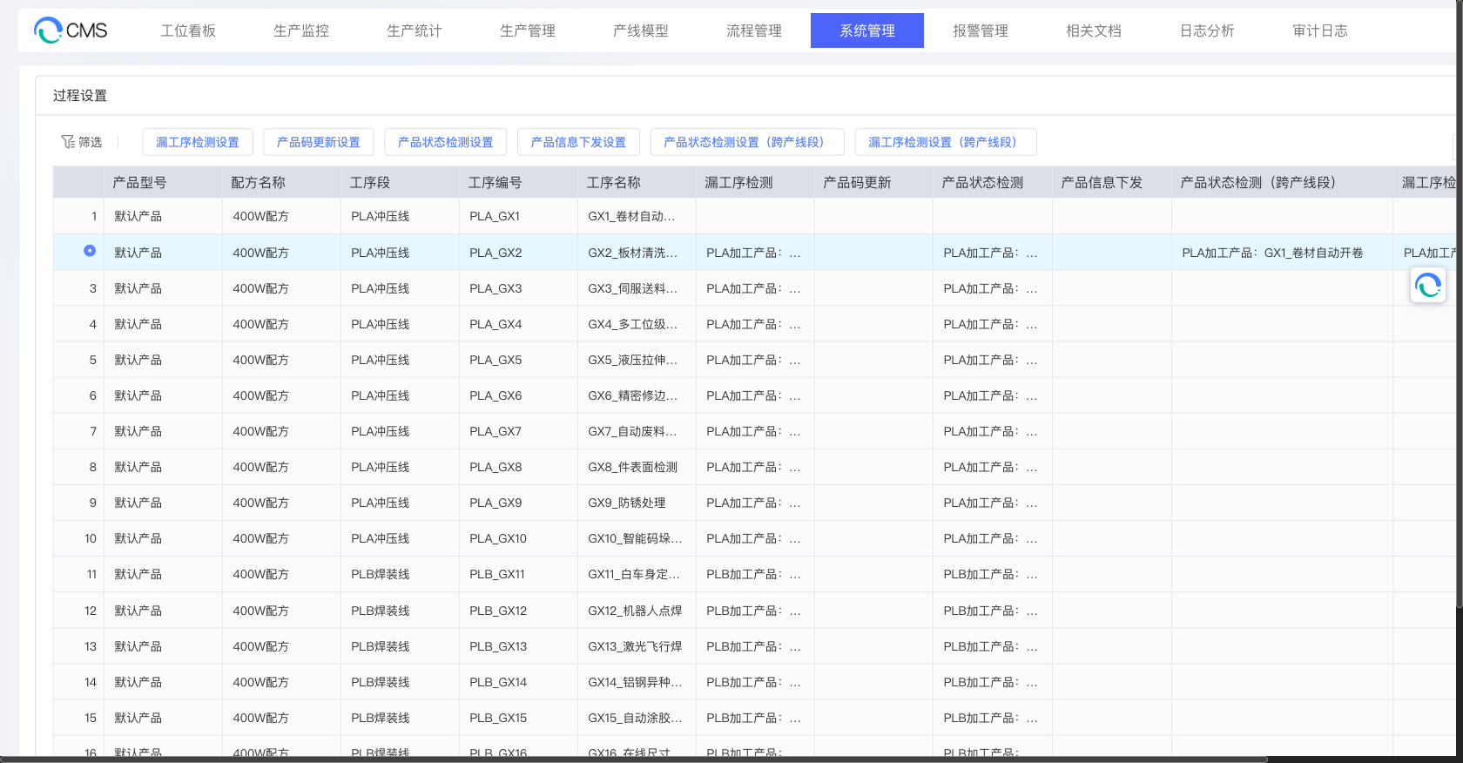Select the PLB_GX13 process code cell
The width and height of the screenshot is (1463, 763).
498,646
